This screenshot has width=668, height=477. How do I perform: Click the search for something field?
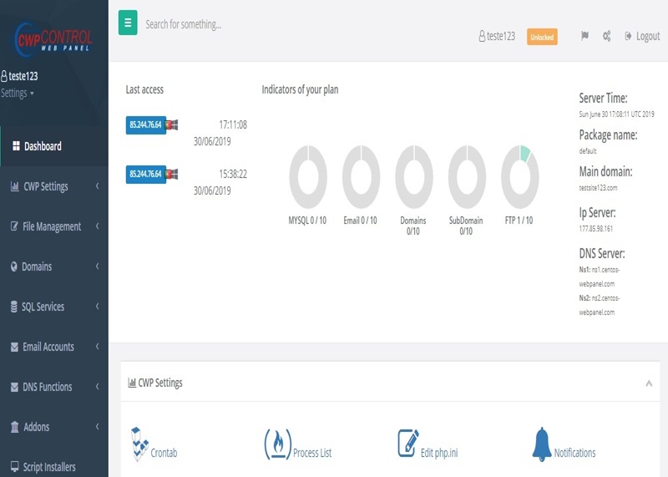pos(183,24)
